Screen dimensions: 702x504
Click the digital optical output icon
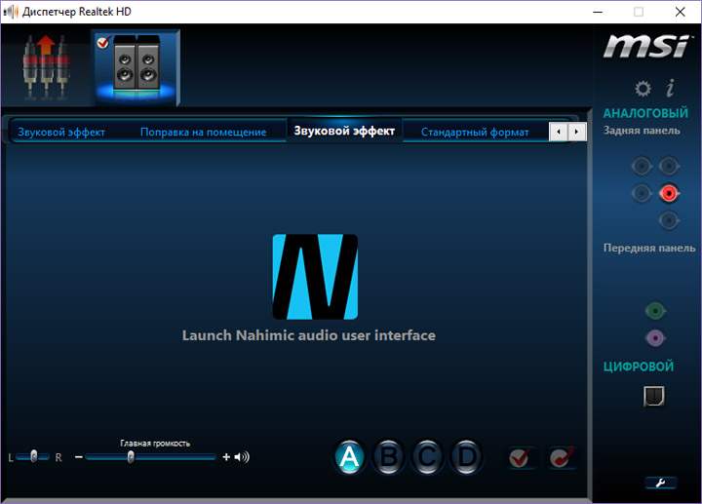click(x=654, y=396)
